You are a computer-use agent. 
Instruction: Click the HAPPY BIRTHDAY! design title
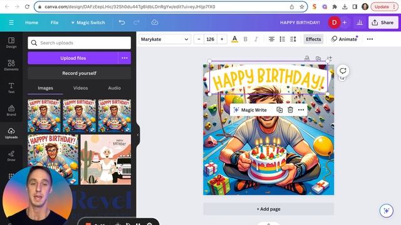pos(299,22)
